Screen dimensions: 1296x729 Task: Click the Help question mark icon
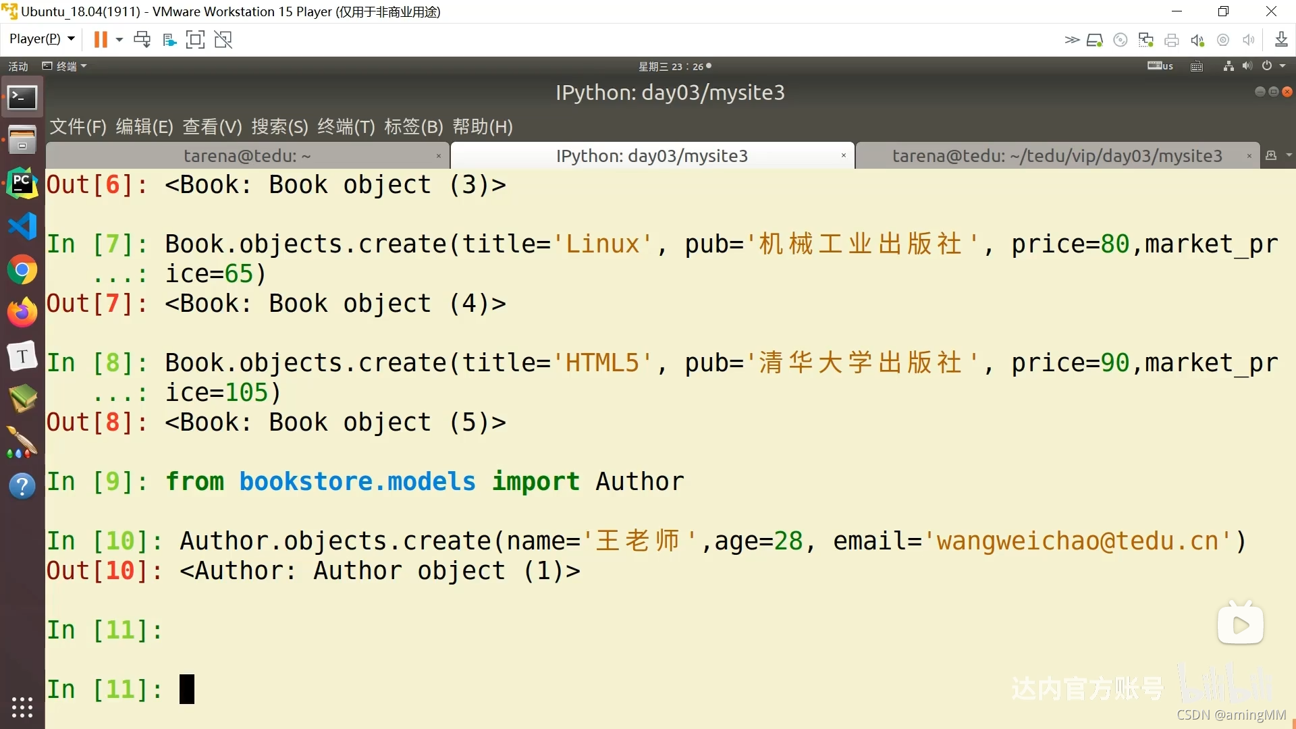point(22,485)
